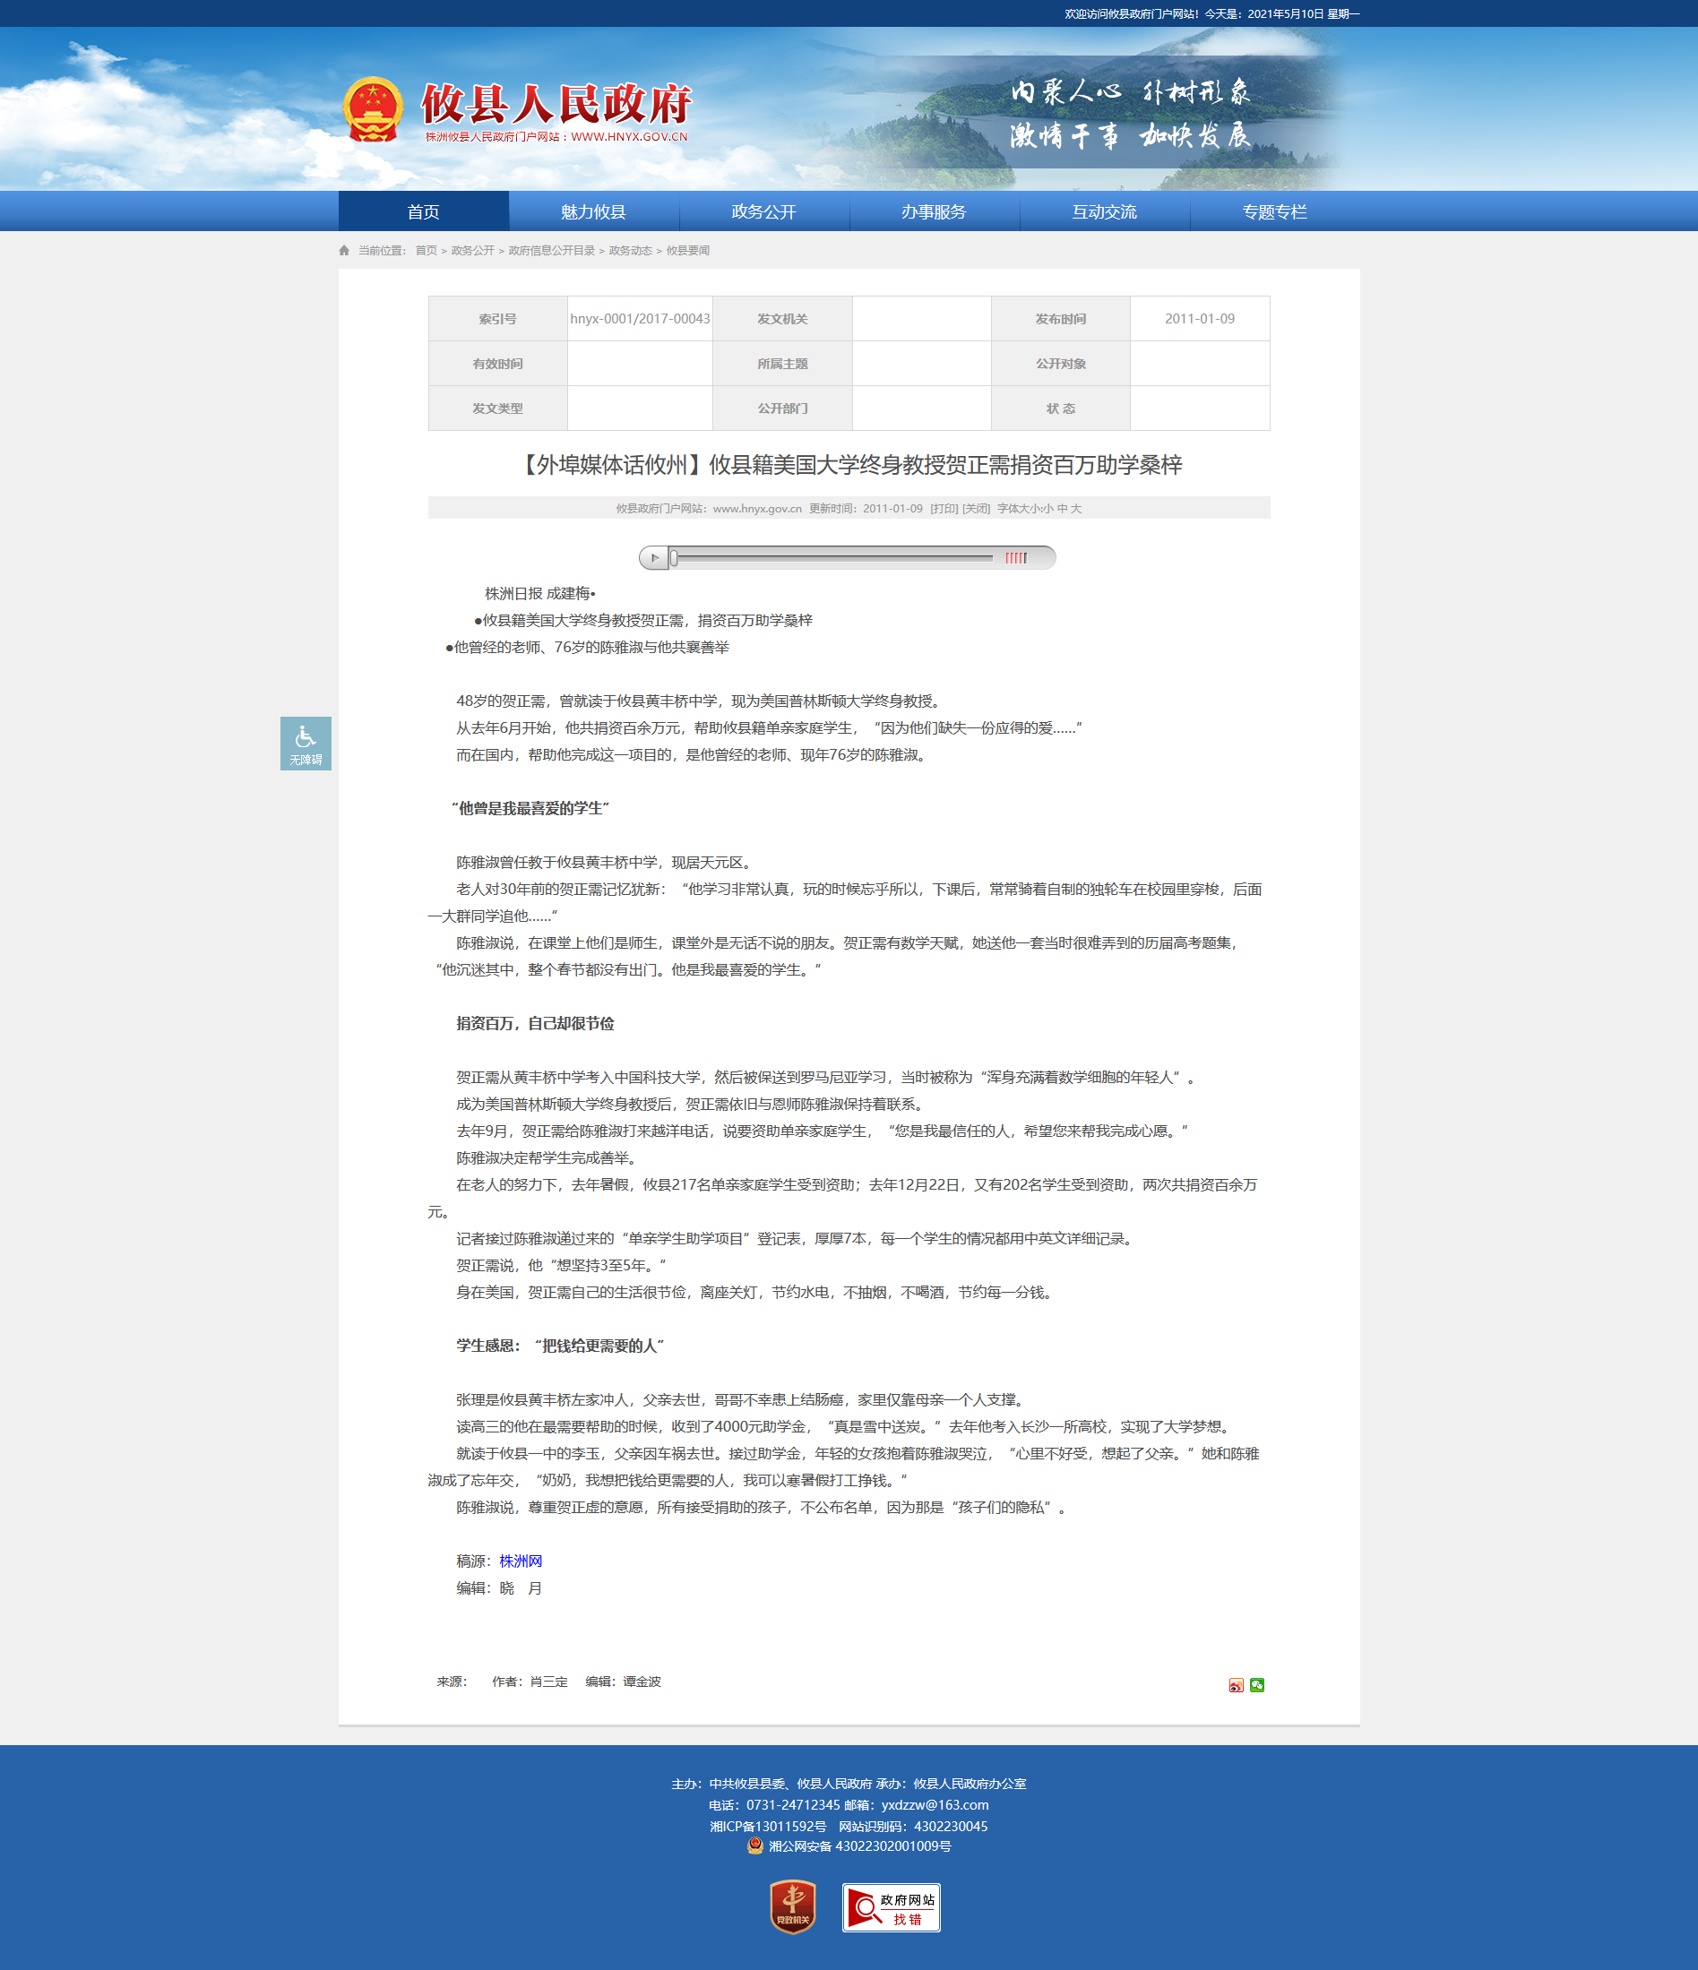Open the 政府网站找错 badge
This screenshot has height=1970, width=1698.
click(891, 1907)
